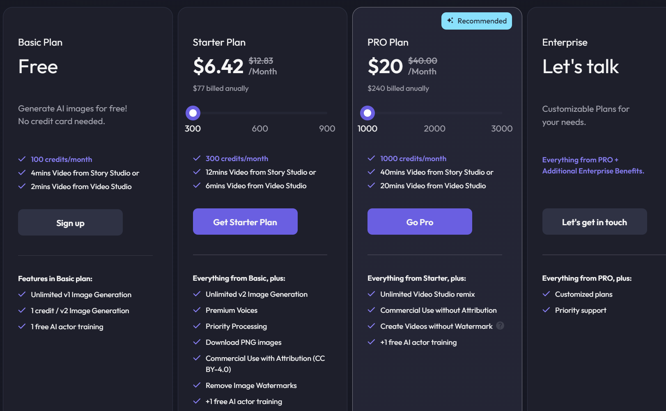Click checkmark next to Priority support
The width and height of the screenshot is (666, 411).
pyautogui.click(x=546, y=310)
